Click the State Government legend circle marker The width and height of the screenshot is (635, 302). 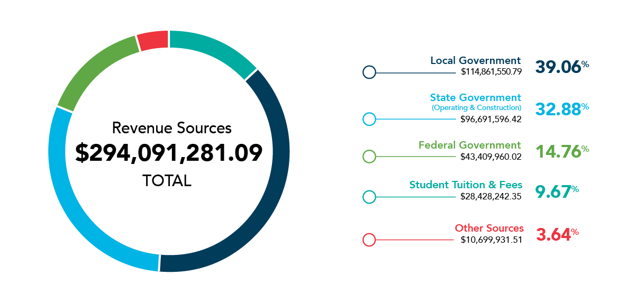tap(369, 119)
